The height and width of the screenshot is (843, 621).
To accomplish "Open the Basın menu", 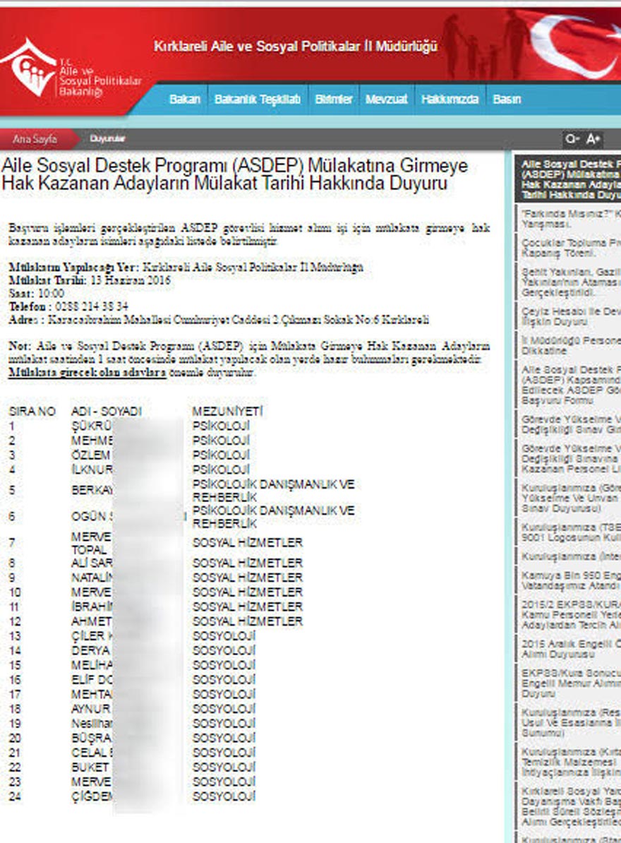I will pos(507,100).
